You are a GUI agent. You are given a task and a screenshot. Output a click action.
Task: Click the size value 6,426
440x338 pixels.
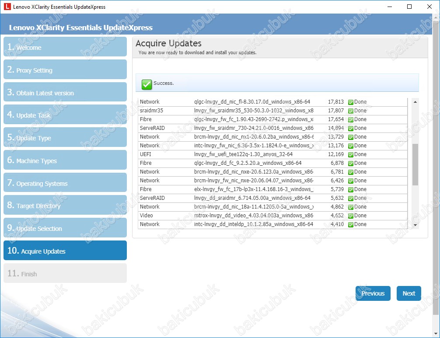[337, 181]
